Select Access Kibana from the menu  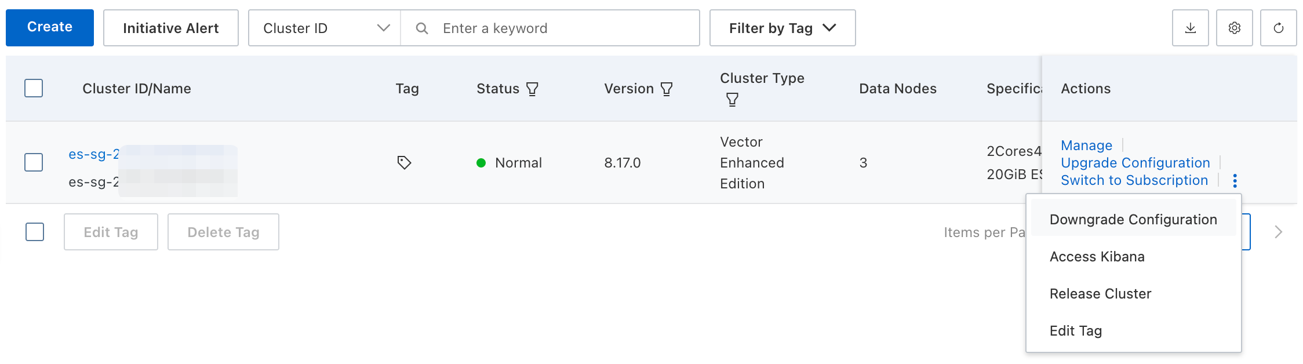pos(1097,257)
